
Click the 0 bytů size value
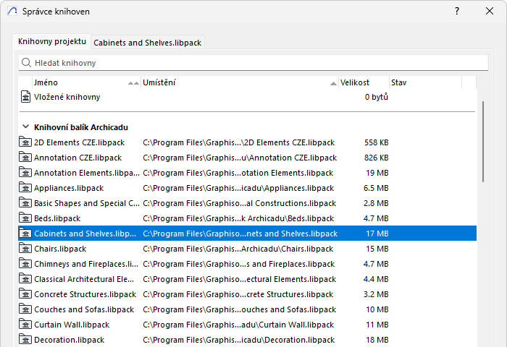(377, 97)
